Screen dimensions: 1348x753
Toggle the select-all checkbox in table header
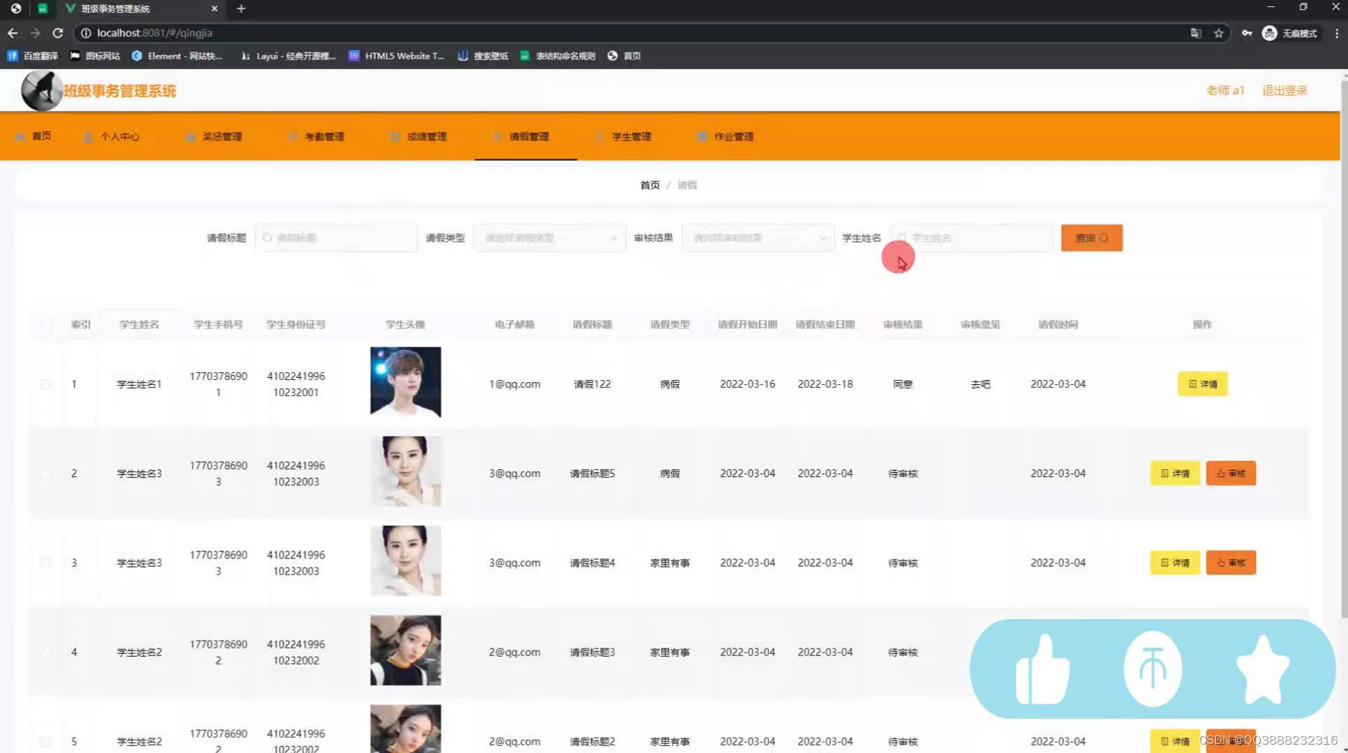point(45,324)
